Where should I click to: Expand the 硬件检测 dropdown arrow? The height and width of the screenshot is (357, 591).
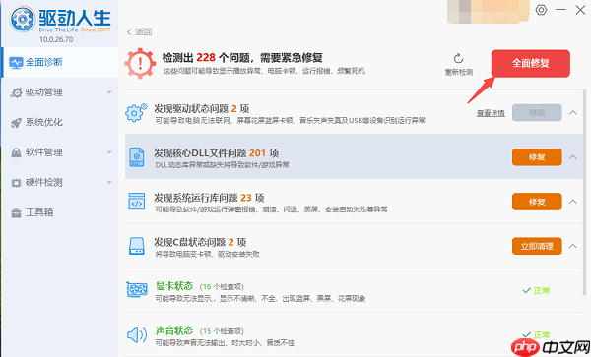pos(109,183)
